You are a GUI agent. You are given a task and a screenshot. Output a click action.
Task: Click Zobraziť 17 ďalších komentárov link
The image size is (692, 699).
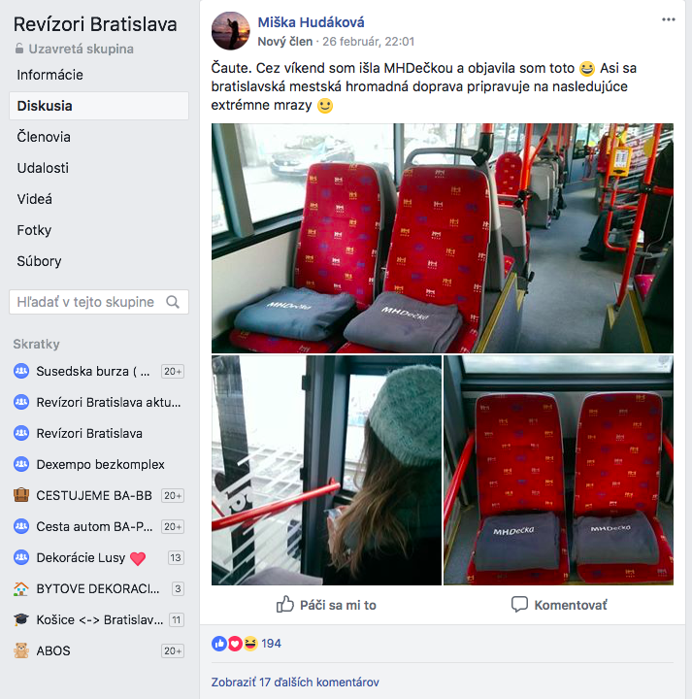click(x=295, y=682)
